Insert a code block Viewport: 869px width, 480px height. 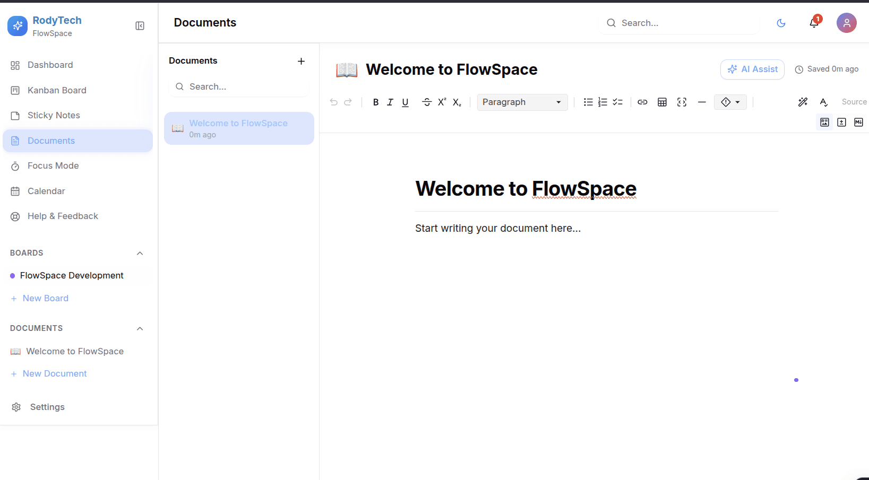[682, 102]
